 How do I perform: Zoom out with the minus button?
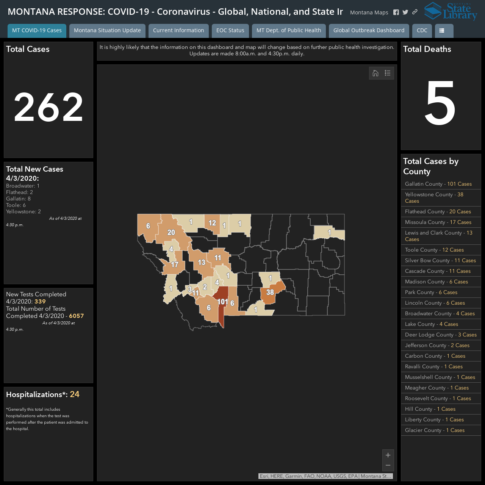point(388,466)
